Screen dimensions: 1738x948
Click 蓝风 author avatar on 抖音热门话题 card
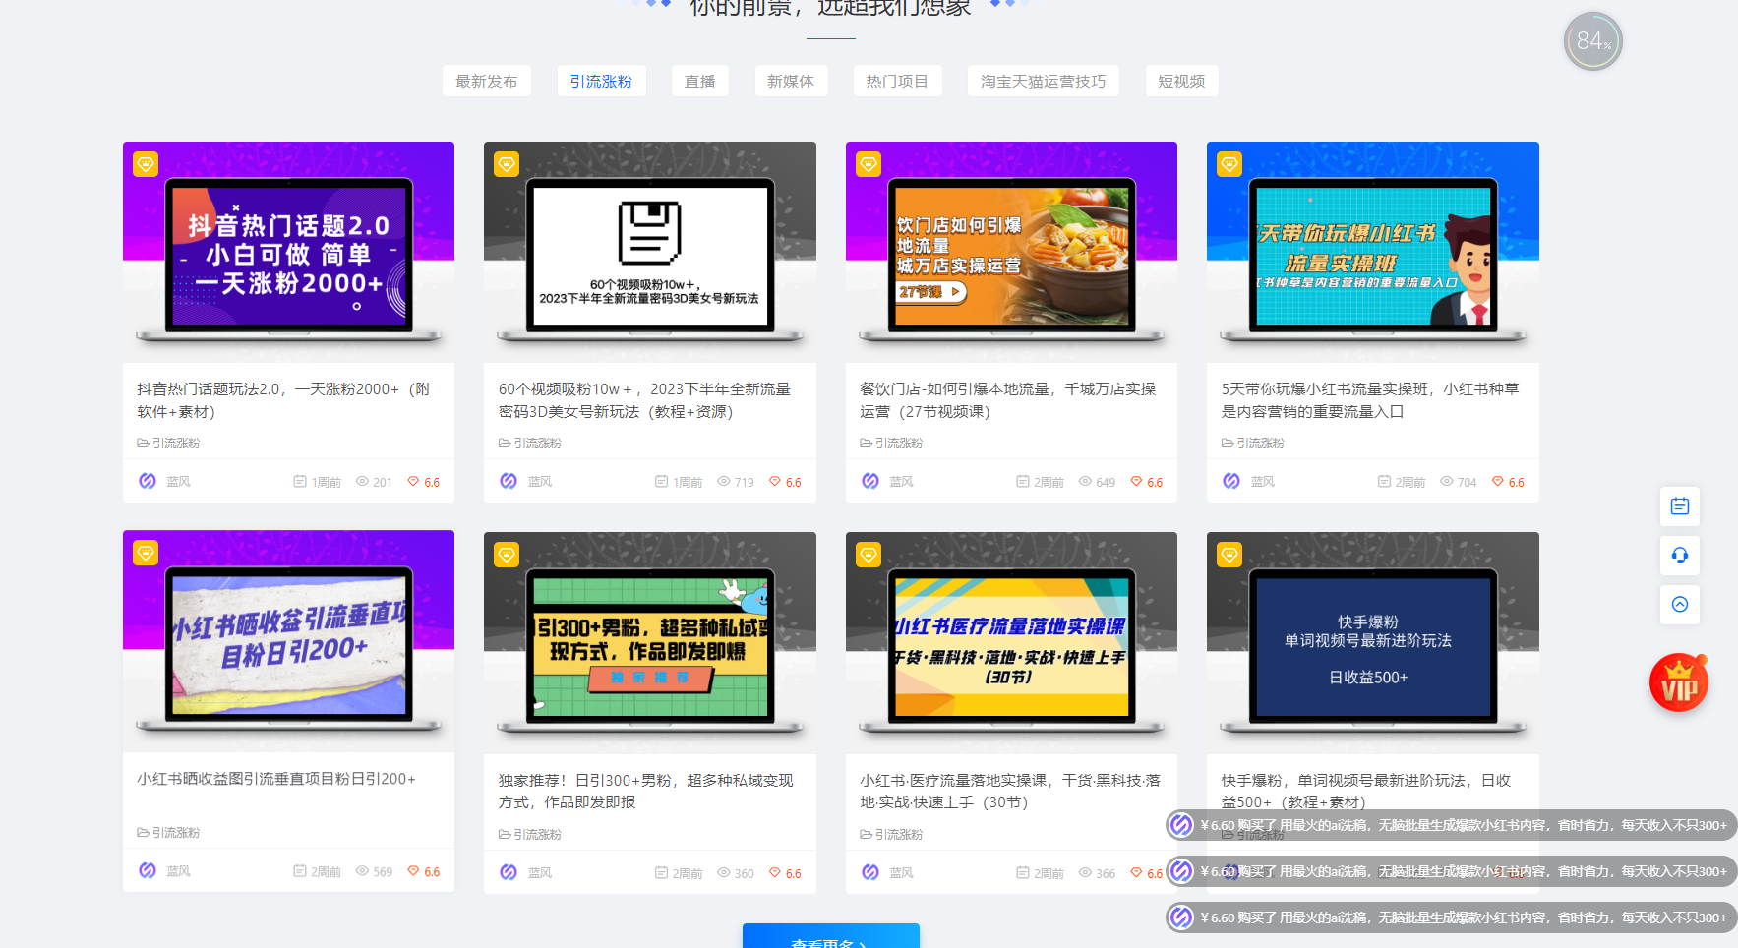[148, 481]
